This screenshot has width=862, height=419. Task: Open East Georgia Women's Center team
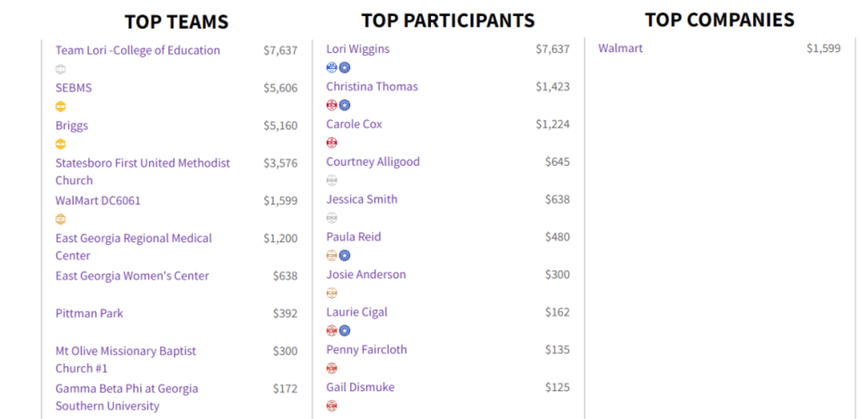tap(132, 275)
